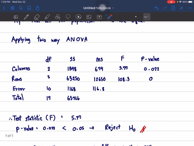Select the Lasso selection tool
Screen dimensions: 194x146
(x=68, y=17)
